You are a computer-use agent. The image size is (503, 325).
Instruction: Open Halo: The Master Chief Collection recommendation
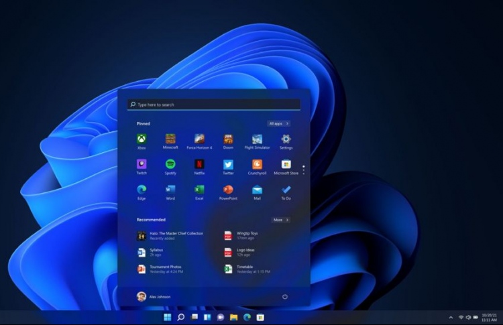(x=168, y=235)
